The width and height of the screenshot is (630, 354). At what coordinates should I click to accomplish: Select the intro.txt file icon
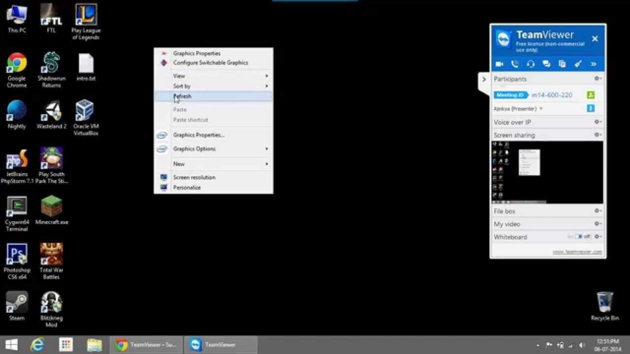pyautogui.click(x=86, y=67)
